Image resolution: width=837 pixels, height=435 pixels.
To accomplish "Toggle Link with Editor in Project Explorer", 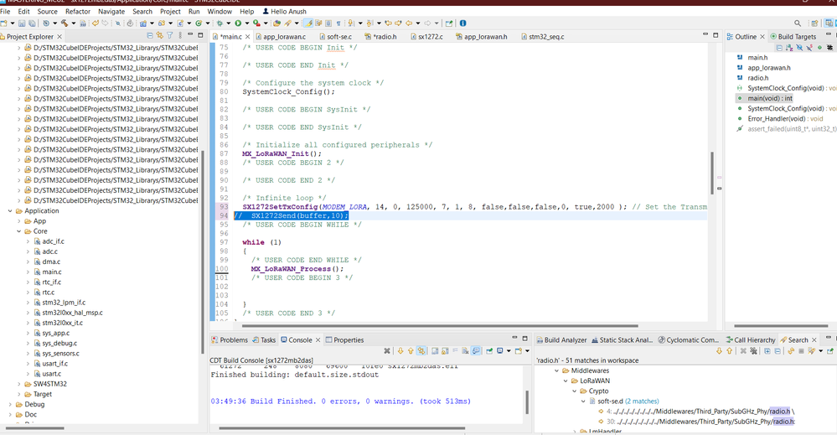I will click(x=159, y=36).
